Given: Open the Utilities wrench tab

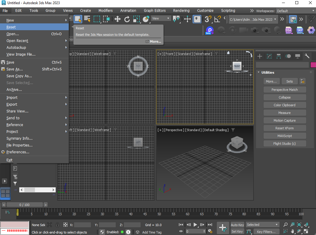Looking at the screenshot, I should [307, 56].
